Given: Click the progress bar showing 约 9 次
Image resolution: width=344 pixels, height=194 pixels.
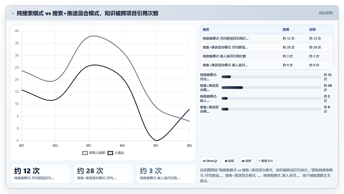Looking at the screenshot, I should pos(271,109).
